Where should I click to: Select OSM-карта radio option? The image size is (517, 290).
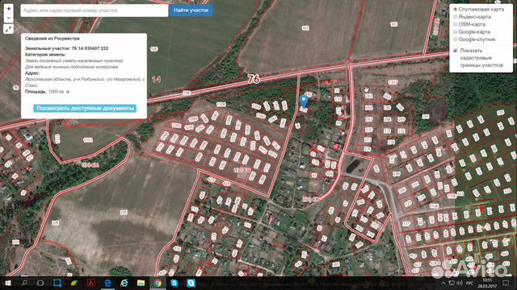pos(456,24)
